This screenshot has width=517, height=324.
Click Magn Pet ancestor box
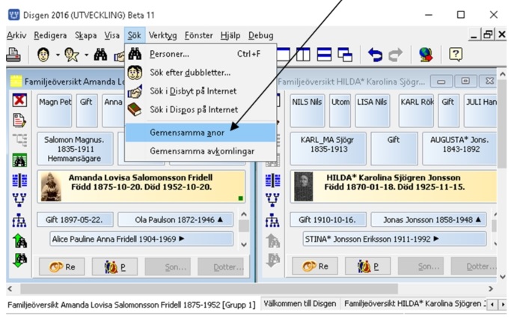click(x=55, y=111)
